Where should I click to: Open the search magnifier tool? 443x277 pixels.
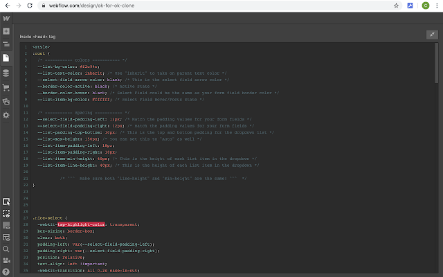point(6,249)
